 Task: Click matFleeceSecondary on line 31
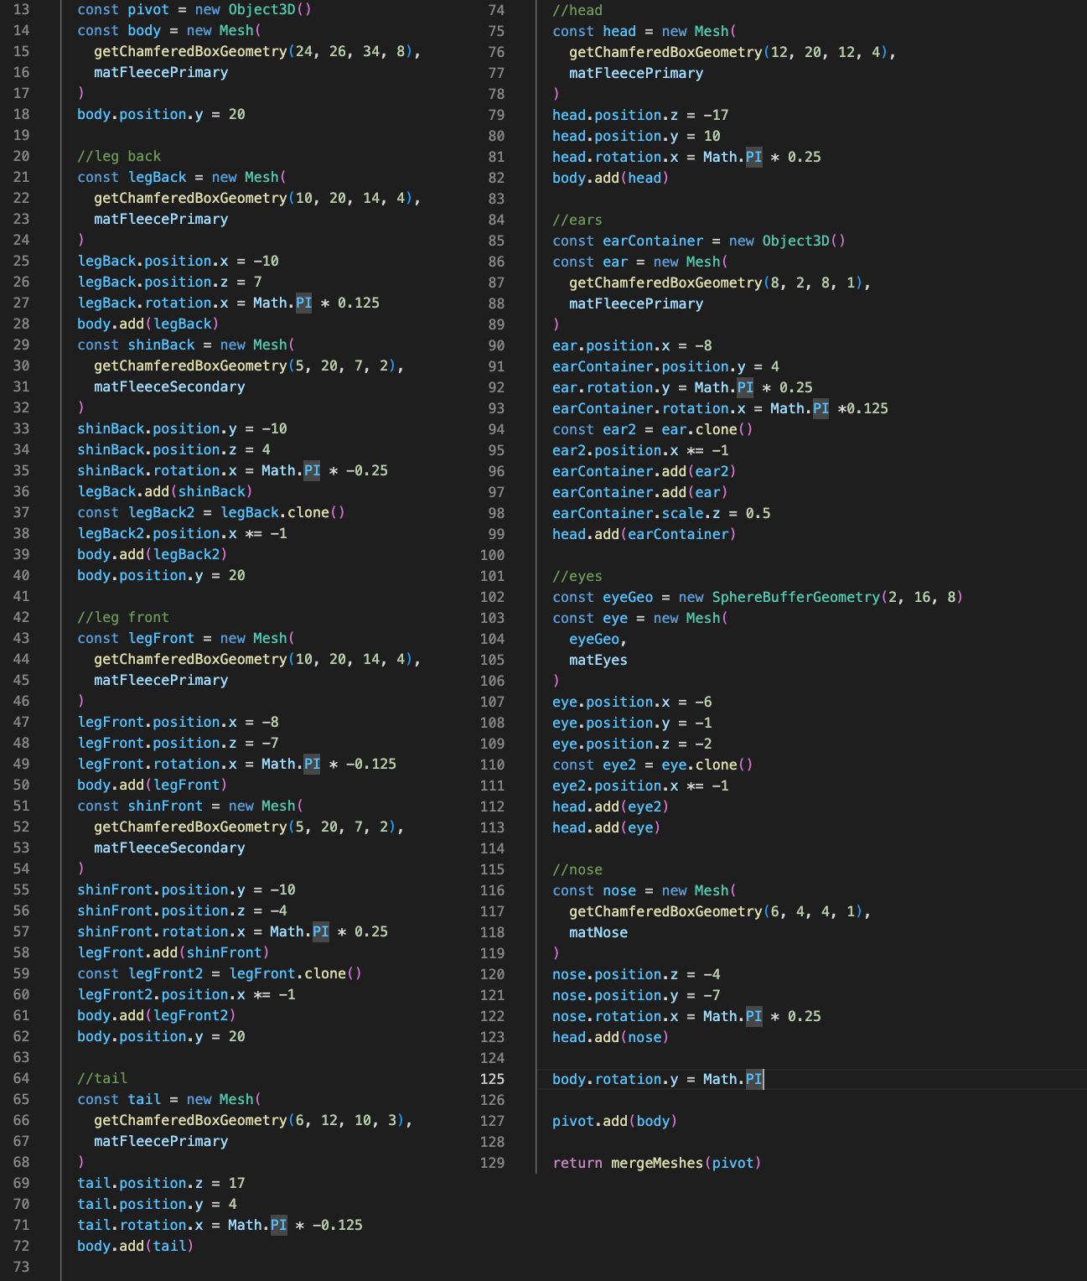(169, 386)
